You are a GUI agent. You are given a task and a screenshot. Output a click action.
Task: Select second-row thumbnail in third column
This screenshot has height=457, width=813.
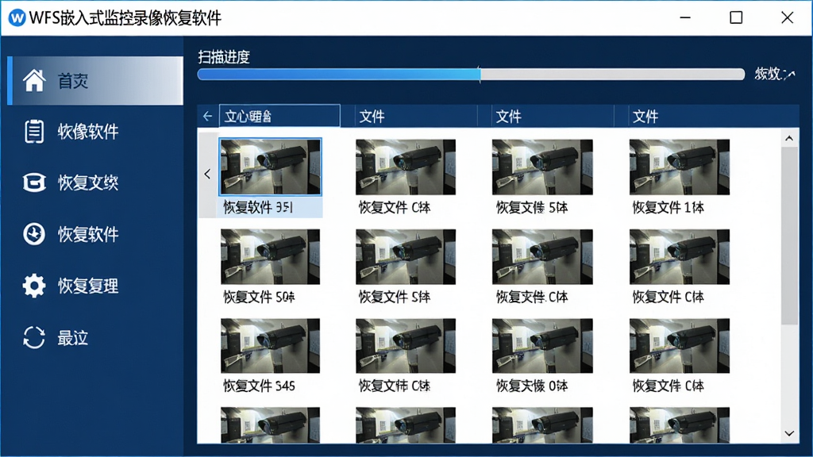click(542, 256)
